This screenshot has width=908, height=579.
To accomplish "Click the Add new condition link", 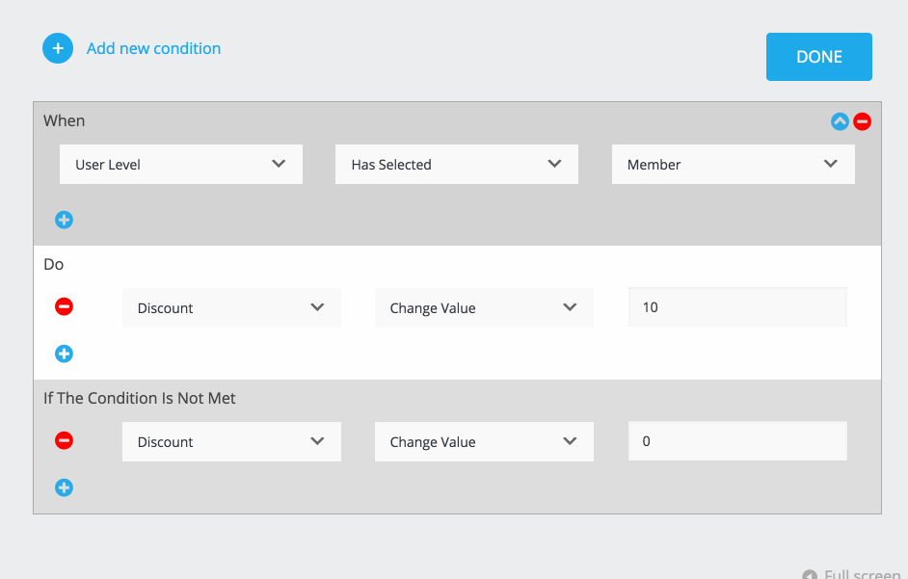I will (x=153, y=48).
